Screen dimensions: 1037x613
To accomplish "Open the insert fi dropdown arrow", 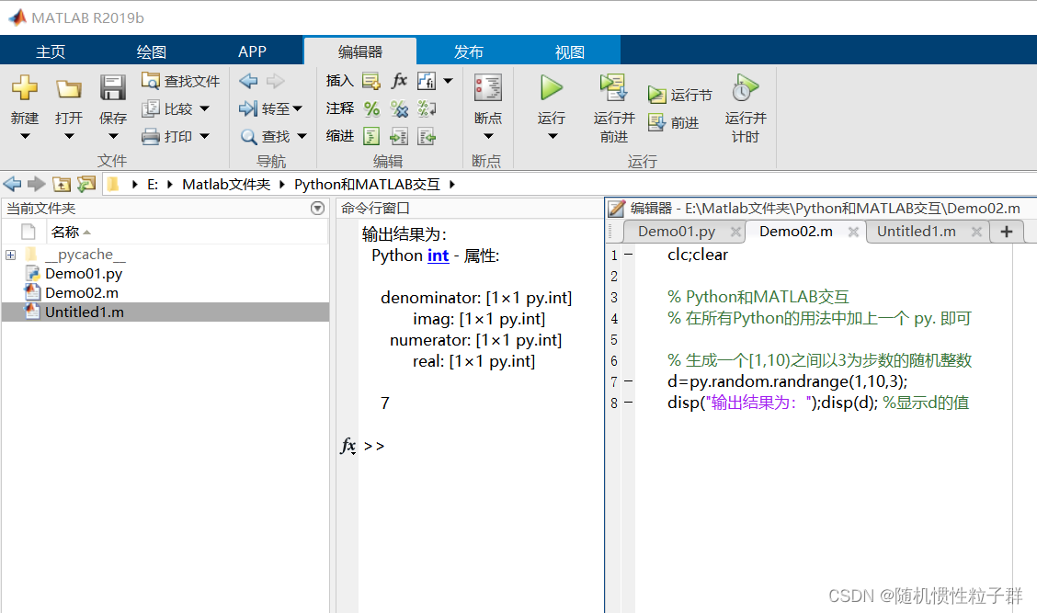I will [448, 81].
